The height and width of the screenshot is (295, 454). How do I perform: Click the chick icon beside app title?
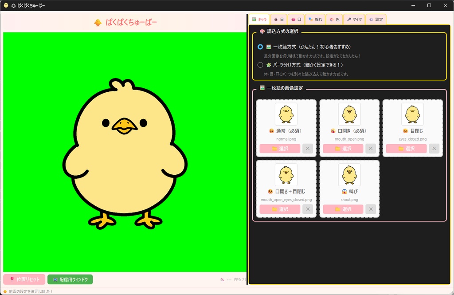(x=98, y=23)
